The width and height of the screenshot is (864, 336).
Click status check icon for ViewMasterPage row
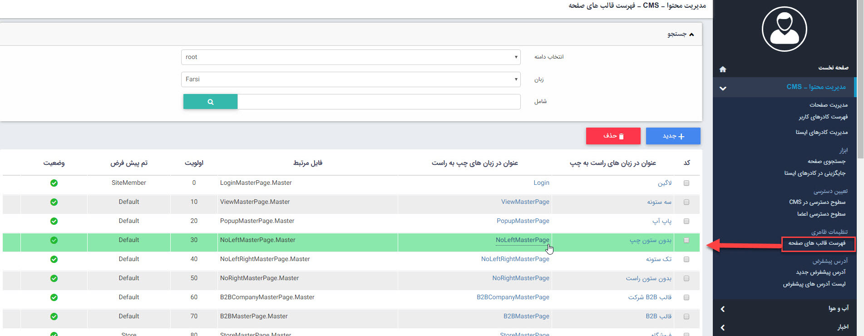(x=54, y=202)
